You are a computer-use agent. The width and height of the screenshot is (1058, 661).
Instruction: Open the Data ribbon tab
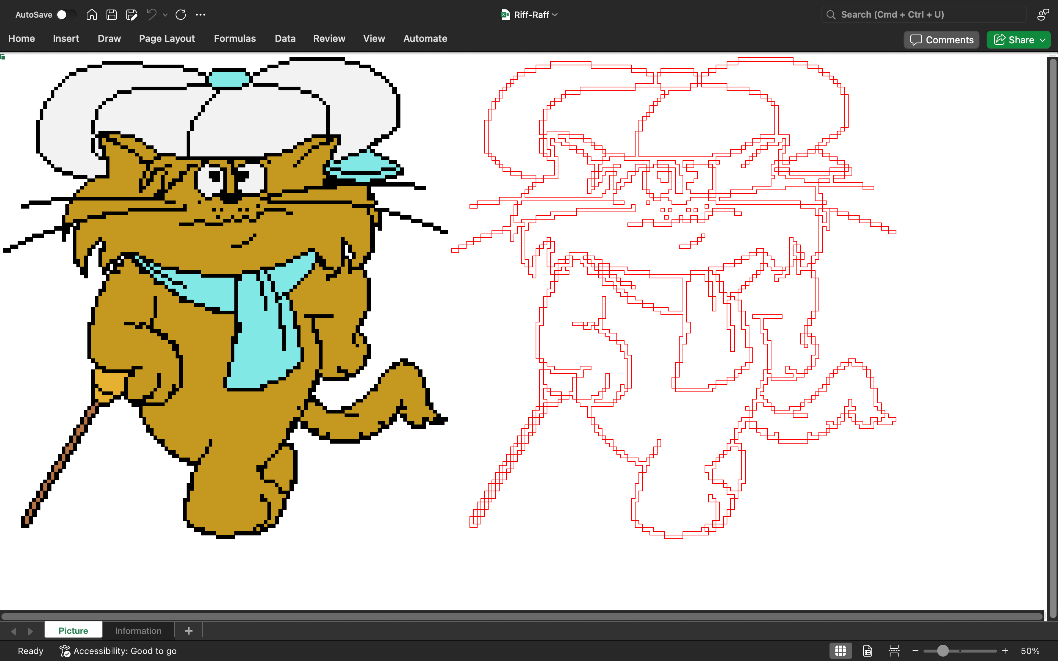[285, 39]
